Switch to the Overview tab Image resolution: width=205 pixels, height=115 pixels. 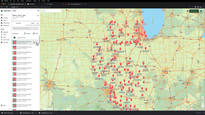[x=18, y=23]
